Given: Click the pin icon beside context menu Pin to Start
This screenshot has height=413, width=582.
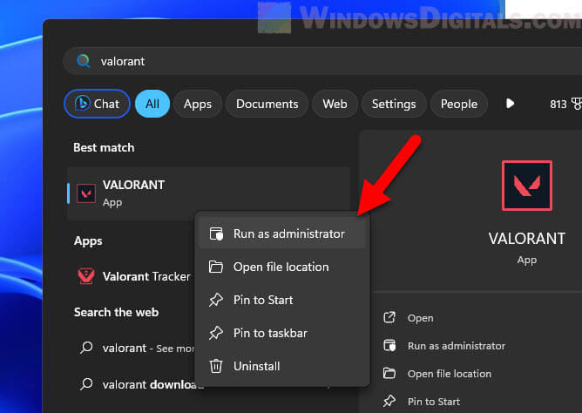Looking at the screenshot, I should pyautogui.click(x=216, y=300).
